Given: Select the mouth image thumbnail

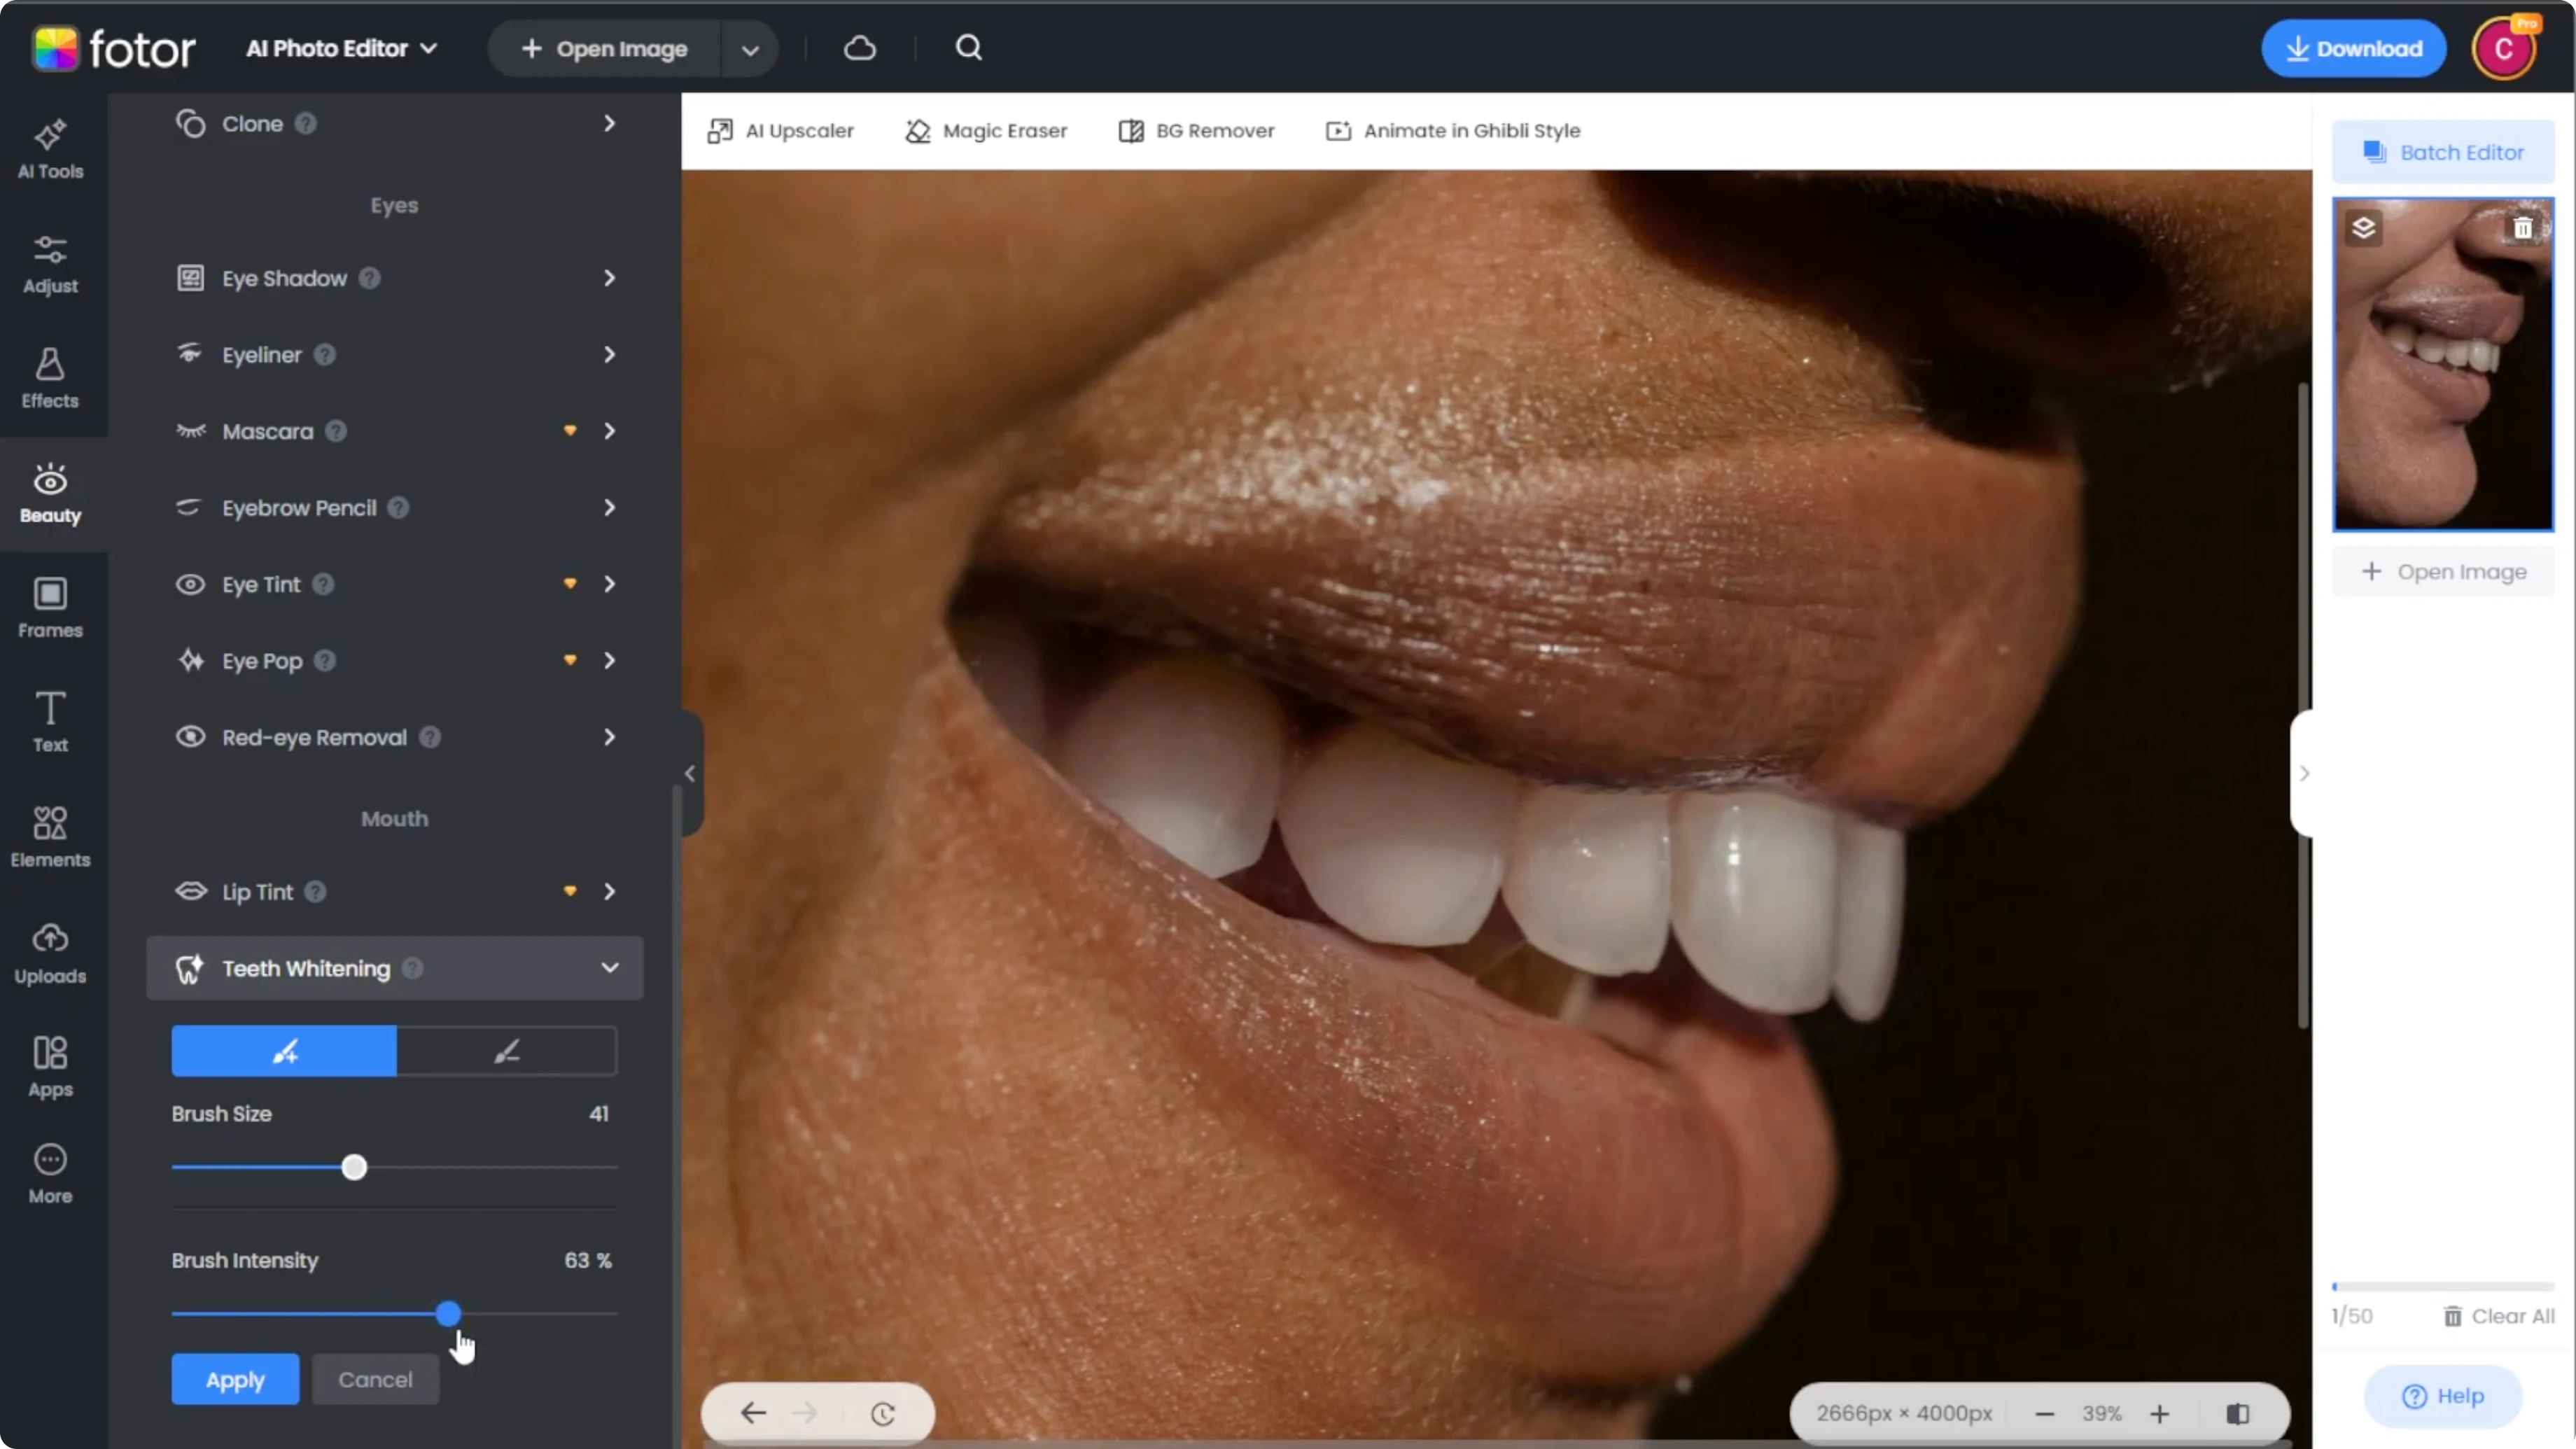Looking at the screenshot, I should [x=2443, y=364].
